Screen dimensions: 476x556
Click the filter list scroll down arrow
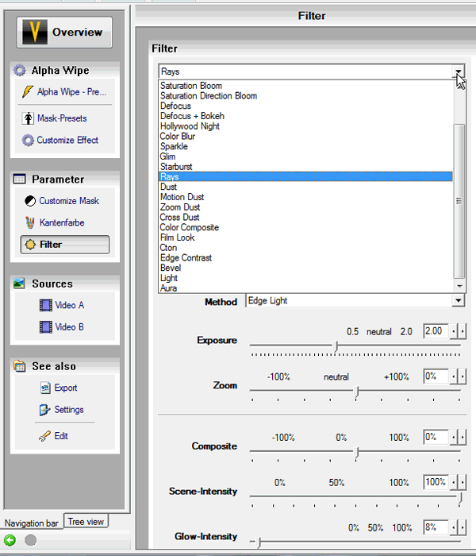pos(459,286)
